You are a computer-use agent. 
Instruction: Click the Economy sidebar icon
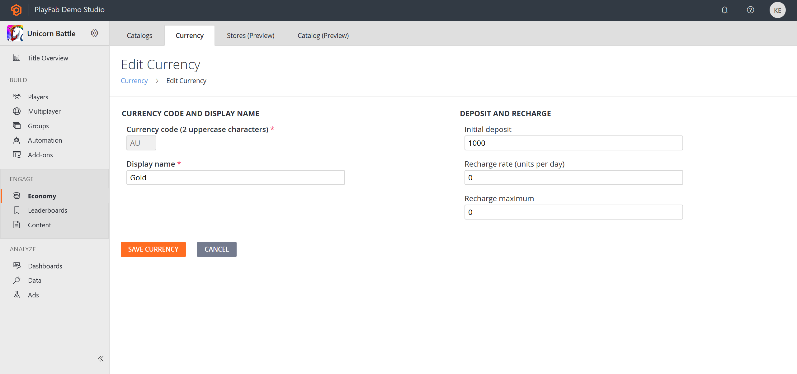17,196
